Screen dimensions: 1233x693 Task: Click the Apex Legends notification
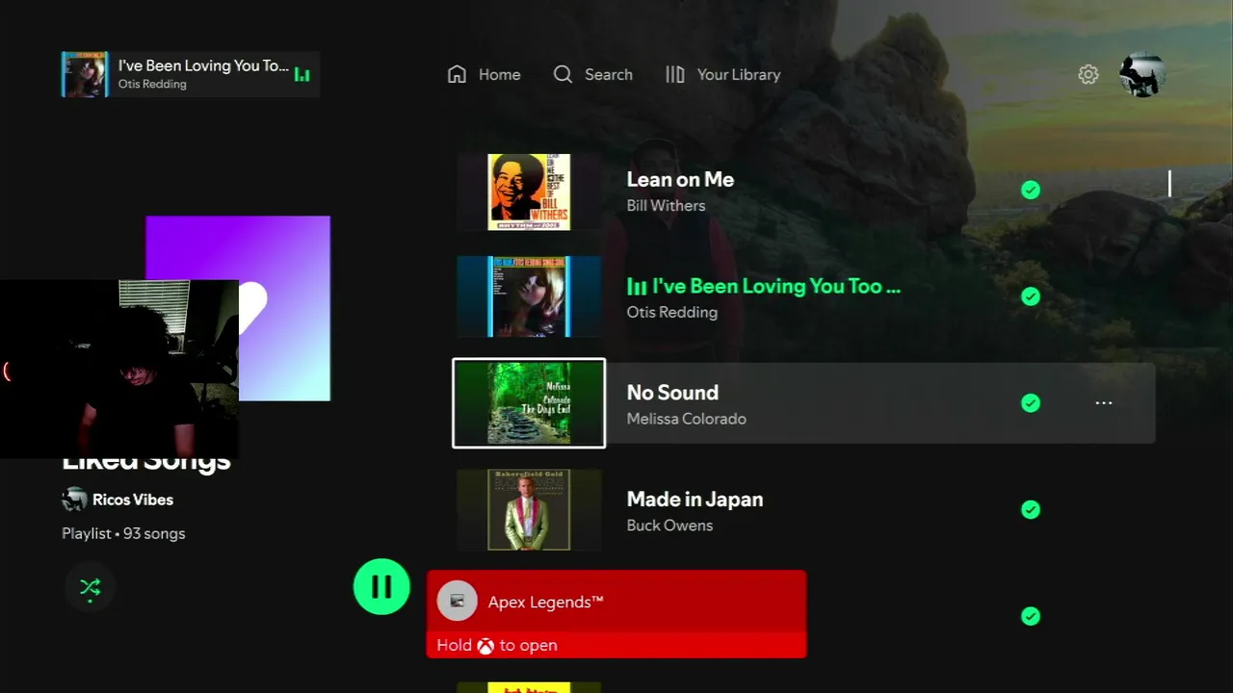pos(616,614)
